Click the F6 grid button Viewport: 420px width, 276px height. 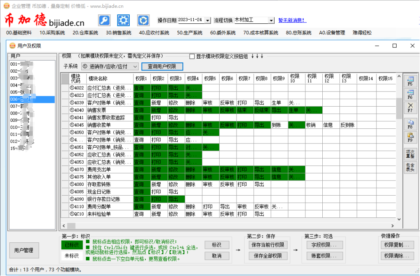coord(410,94)
